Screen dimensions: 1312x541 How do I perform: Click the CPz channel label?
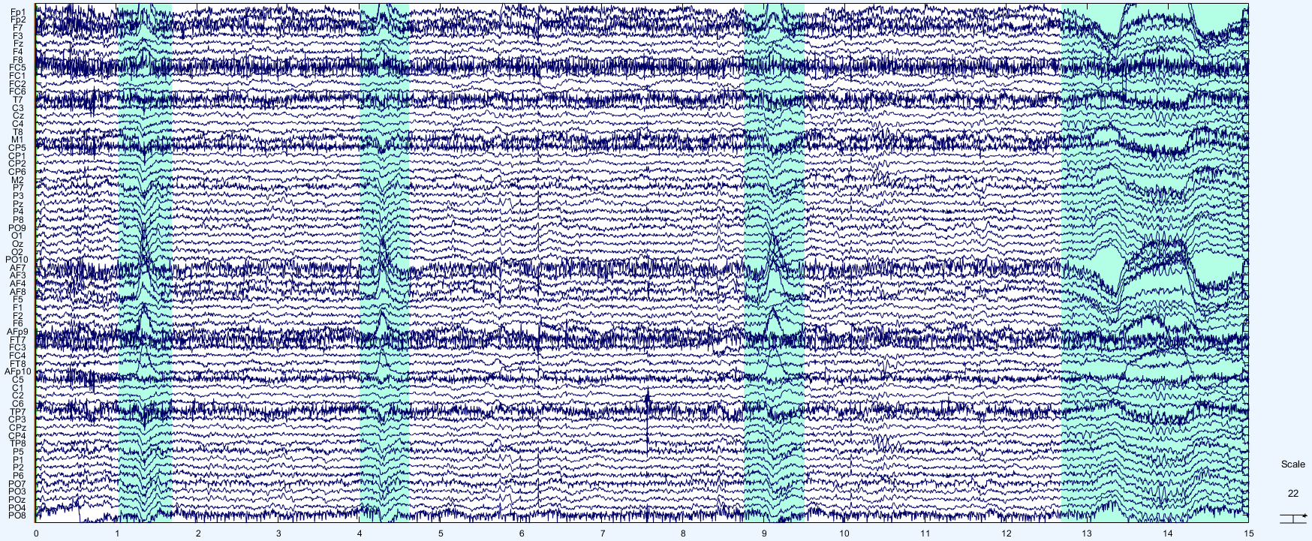point(17,428)
